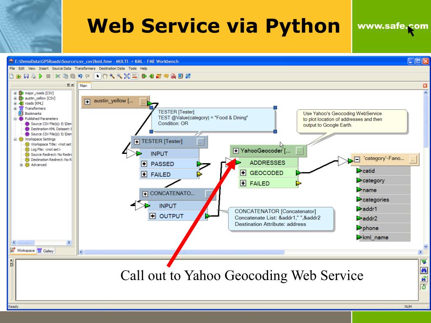Switch to the Workspace tab
The height and width of the screenshot is (323, 431).
(x=23, y=250)
